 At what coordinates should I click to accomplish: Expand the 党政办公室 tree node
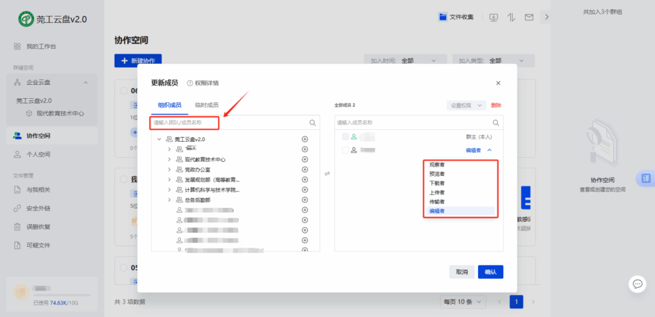(169, 170)
